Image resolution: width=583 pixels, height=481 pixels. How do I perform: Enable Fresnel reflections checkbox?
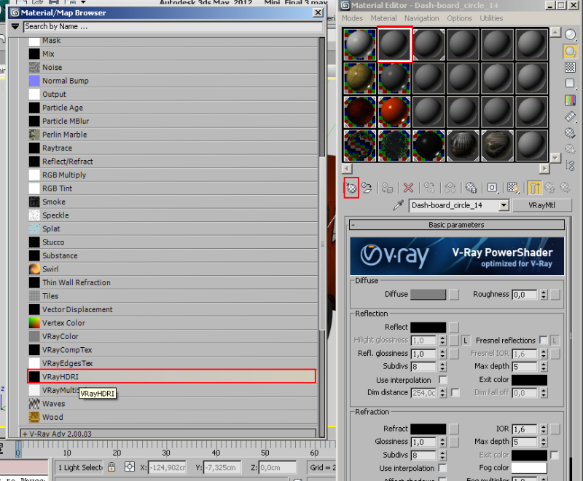[543, 341]
